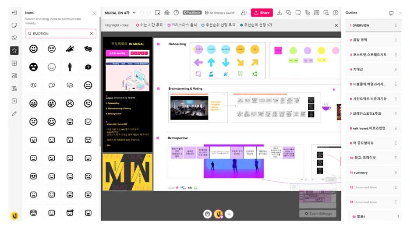Select the draw pencil tool in sidebar
The width and height of the screenshot is (410, 232).
point(14,114)
